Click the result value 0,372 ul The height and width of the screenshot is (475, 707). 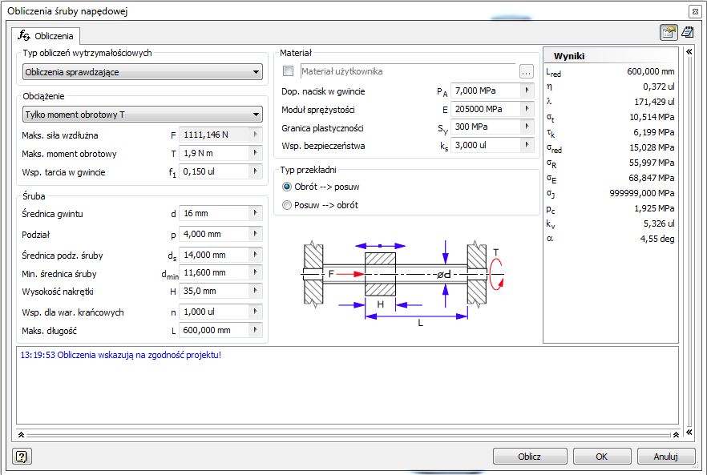[659, 87]
